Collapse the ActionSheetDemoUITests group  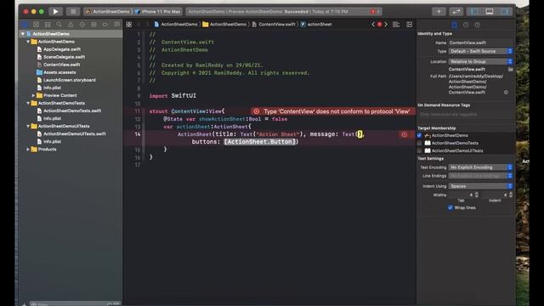[28, 127]
